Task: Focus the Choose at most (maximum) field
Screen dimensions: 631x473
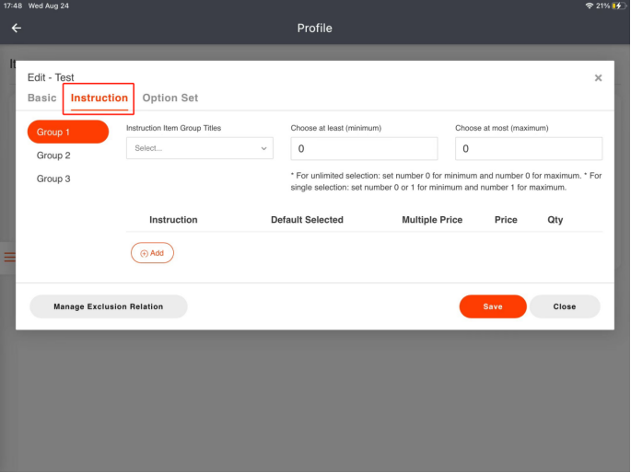Action: point(529,148)
